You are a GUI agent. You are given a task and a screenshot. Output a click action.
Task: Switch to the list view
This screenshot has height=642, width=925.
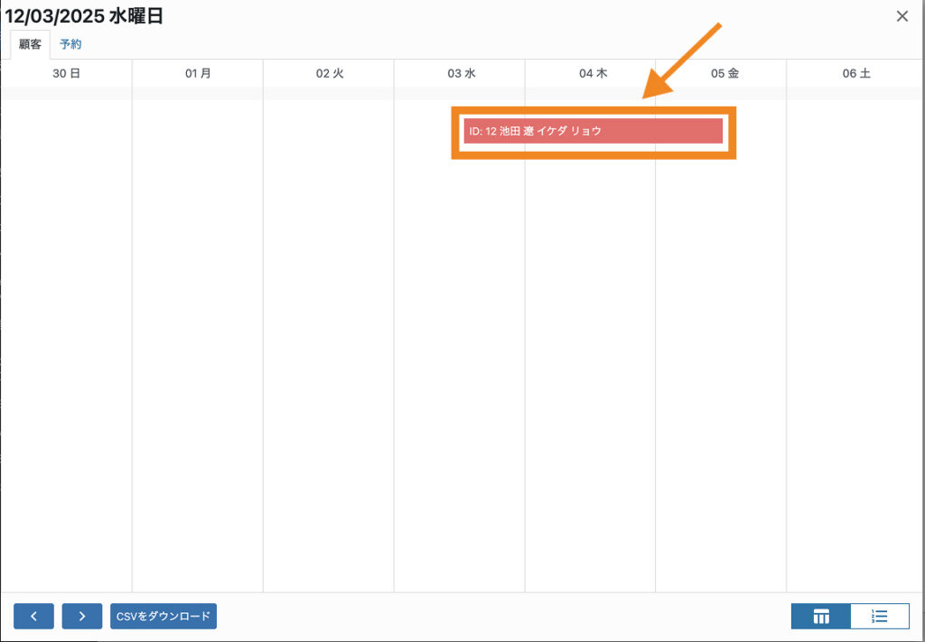[x=880, y=616]
